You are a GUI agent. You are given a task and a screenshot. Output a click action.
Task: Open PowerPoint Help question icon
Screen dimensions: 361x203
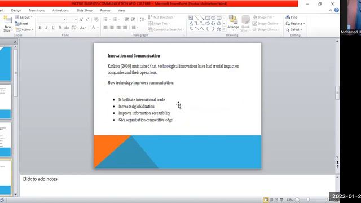pyautogui.click(x=337, y=10)
